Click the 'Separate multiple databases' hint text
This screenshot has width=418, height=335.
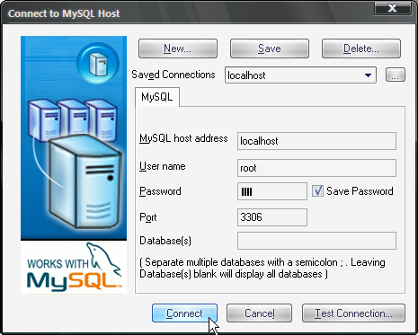click(262, 269)
